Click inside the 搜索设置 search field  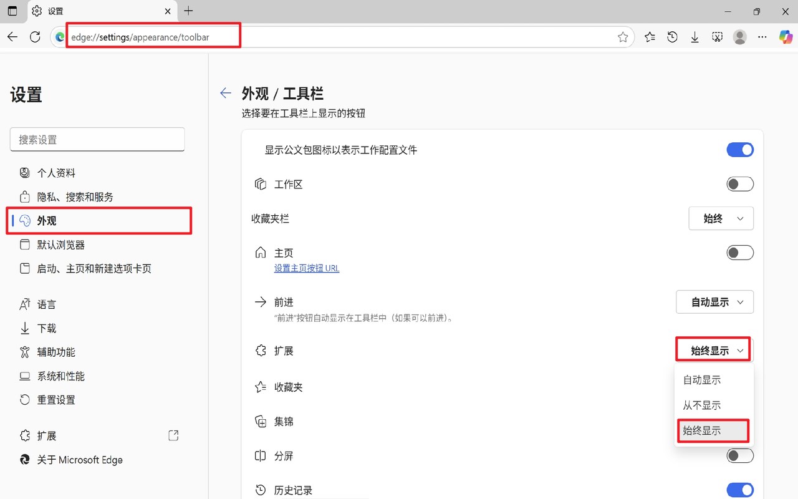(x=97, y=140)
